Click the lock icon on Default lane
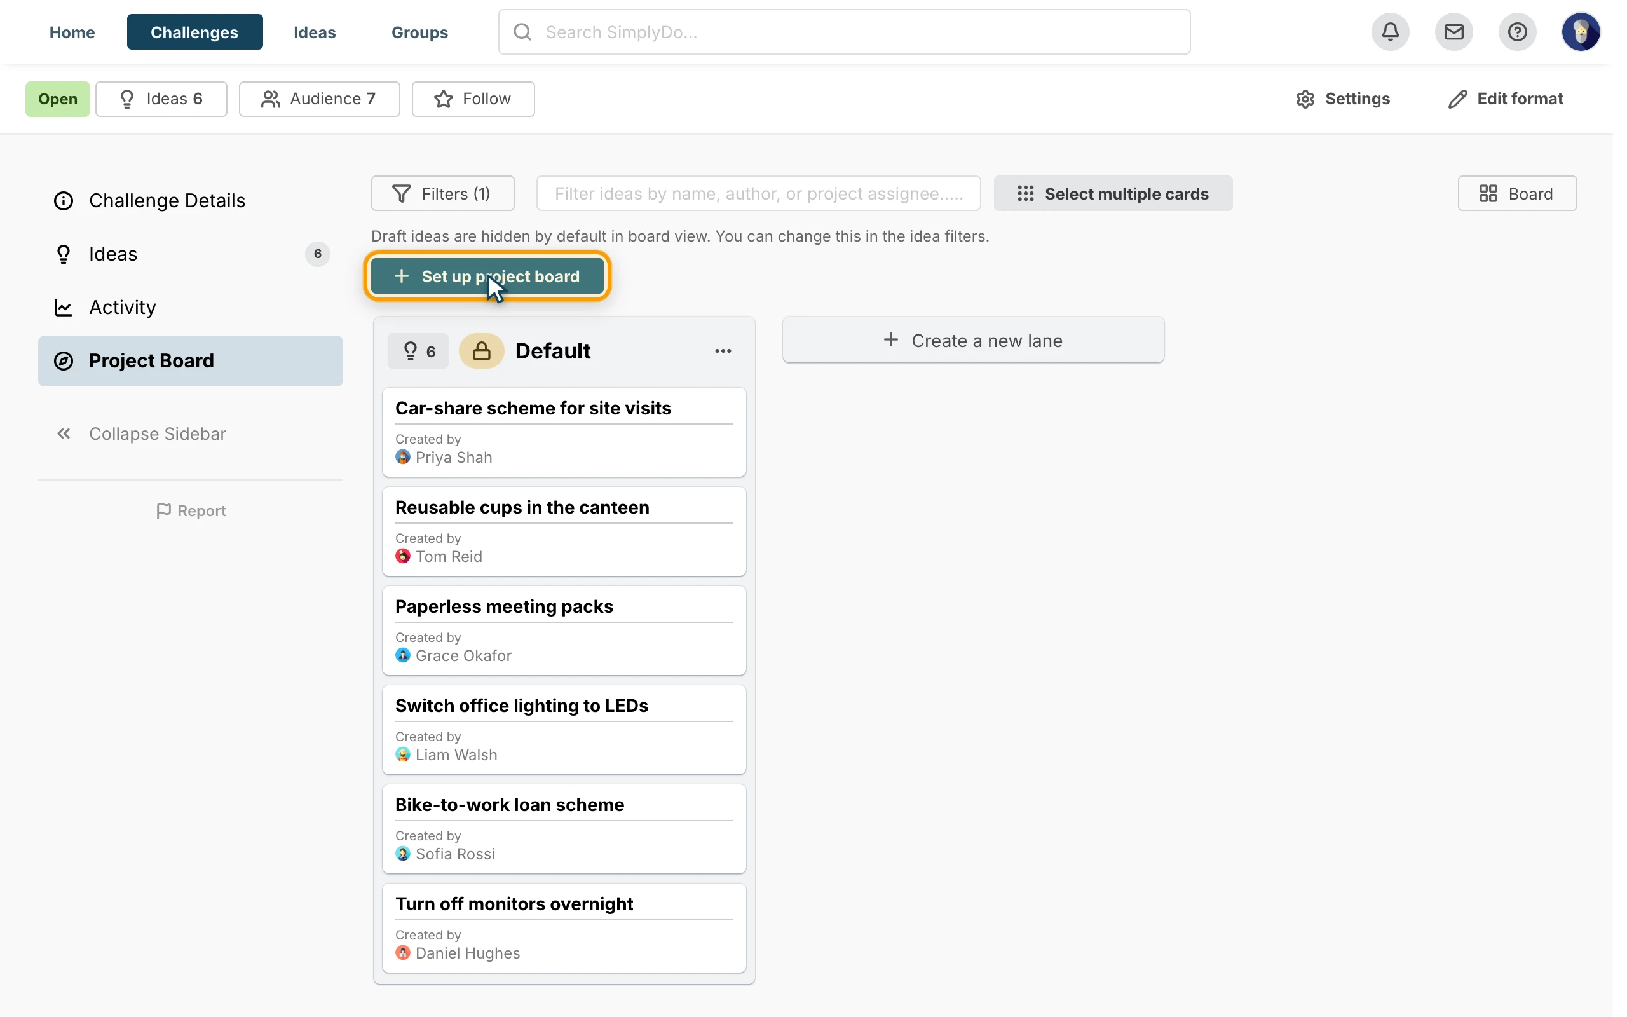This screenshot has height=1017, width=1627. [x=481, y=350]
